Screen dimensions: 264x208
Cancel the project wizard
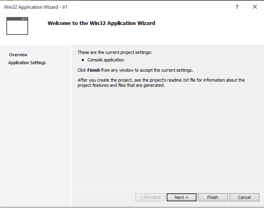[244, 197]
